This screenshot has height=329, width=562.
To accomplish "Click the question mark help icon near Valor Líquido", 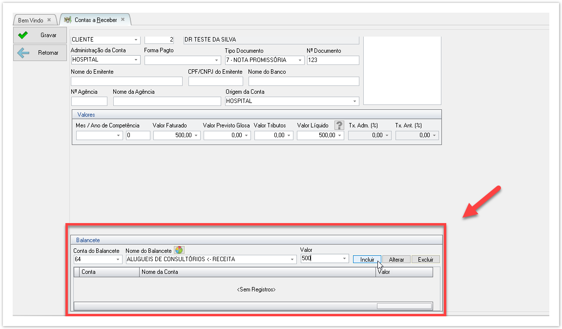I will click(339, 125).
